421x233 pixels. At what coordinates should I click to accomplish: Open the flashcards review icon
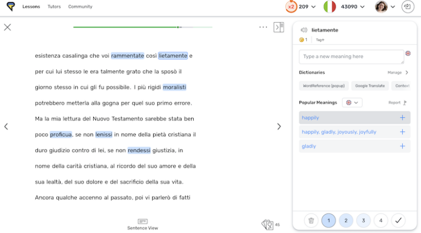(x=267, y=224)
